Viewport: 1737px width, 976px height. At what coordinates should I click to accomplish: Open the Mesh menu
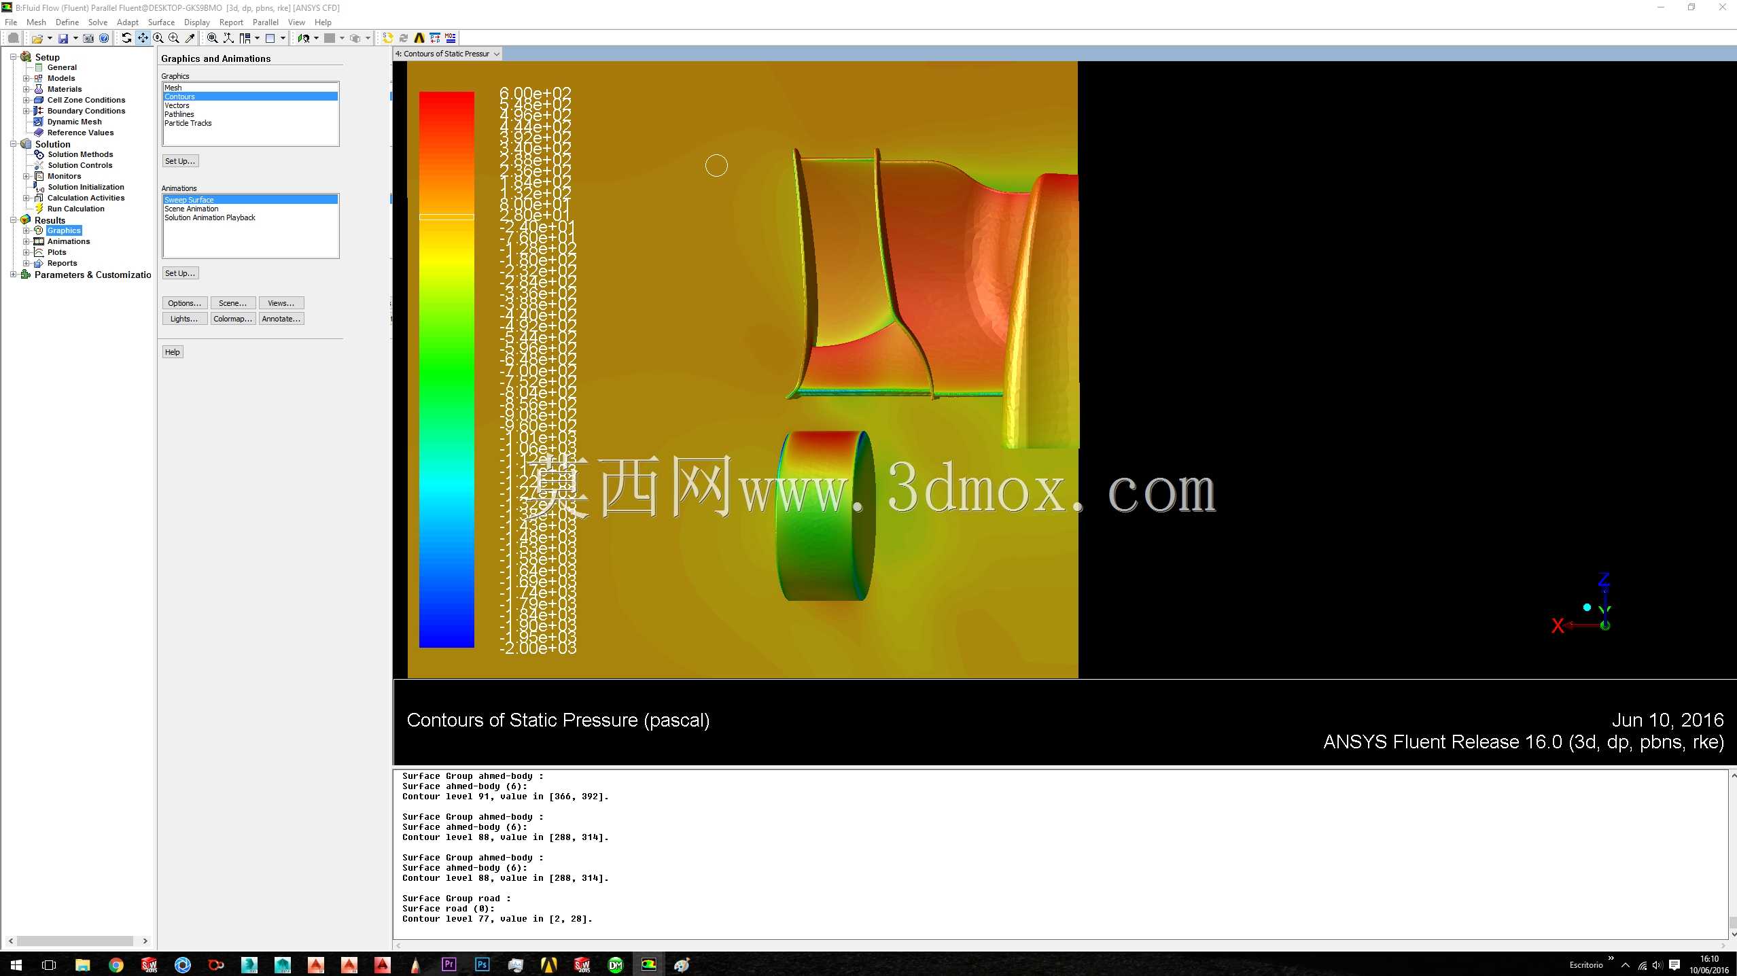coord(36,22)
